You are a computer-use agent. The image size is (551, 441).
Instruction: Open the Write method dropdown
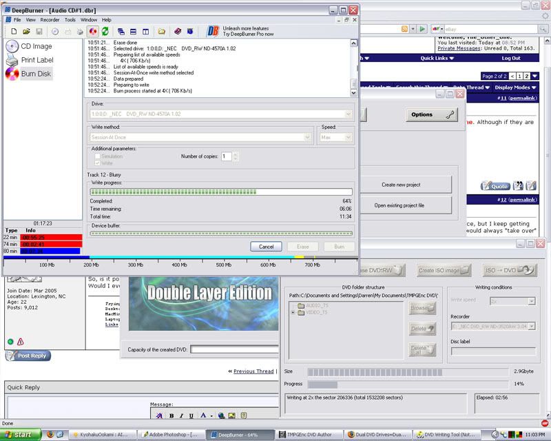(x=307, y=137)
